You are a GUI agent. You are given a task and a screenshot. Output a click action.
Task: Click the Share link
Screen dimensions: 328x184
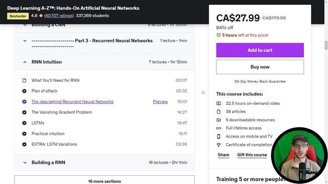[223, 155]
